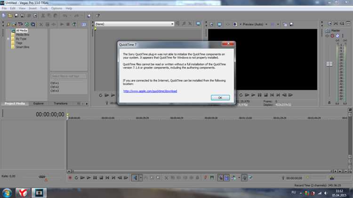Click the timeline horizontal scrollbar
The image size is (353, 198).
point(202,171)
